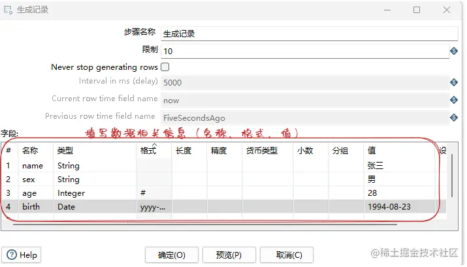
Task: Click the variable icon beside Interval delay field
Action: 454,82
